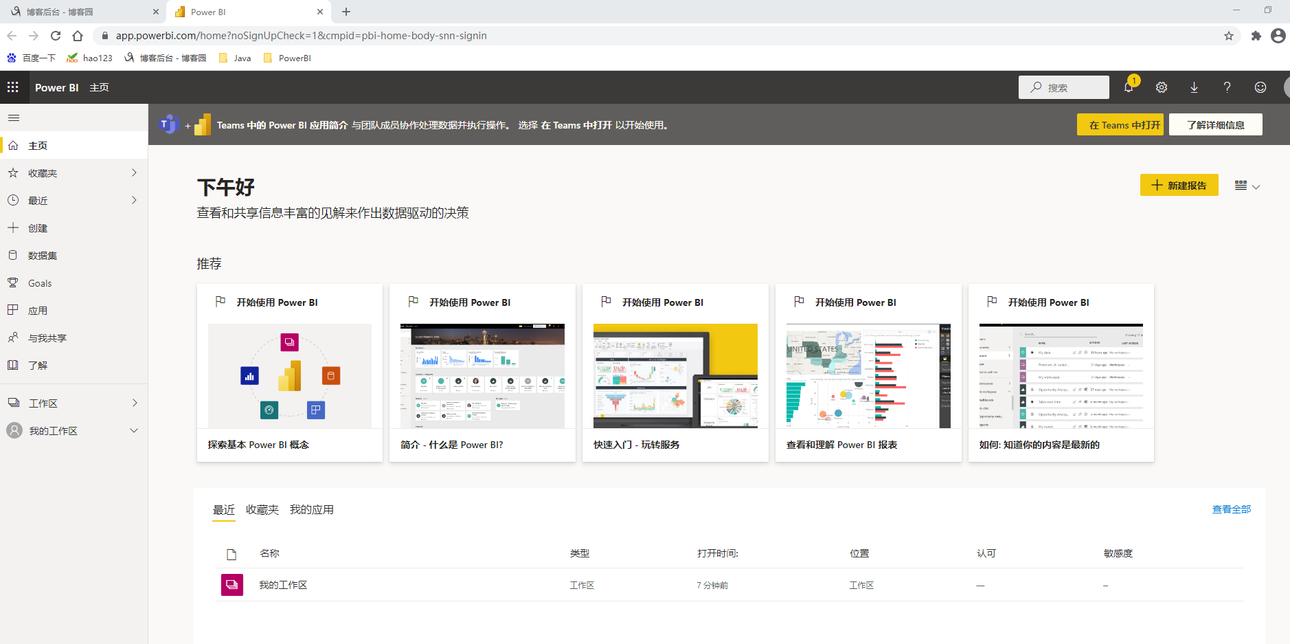Open the app launcher waffle icon
This screenshot has height=644, width=1290.
(x=13, y=87)
